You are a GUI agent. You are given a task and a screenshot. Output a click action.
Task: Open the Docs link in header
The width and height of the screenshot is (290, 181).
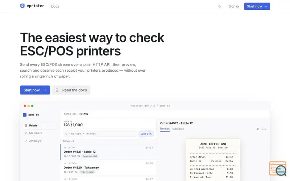tap(55, 6)
